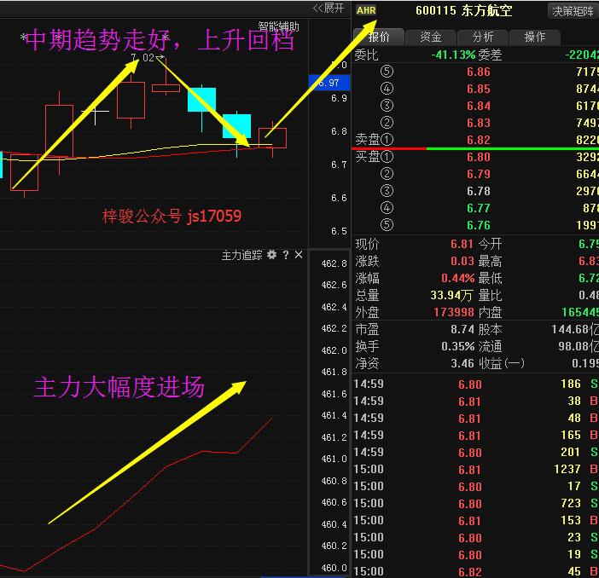
Task: Click the red 主力追踪 indicator line
Action: (x=166, y=469)
